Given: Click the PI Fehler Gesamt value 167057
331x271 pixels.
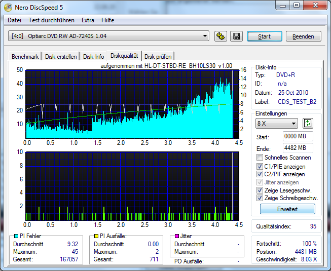Looking at the screenshot, I should point(69,259).
